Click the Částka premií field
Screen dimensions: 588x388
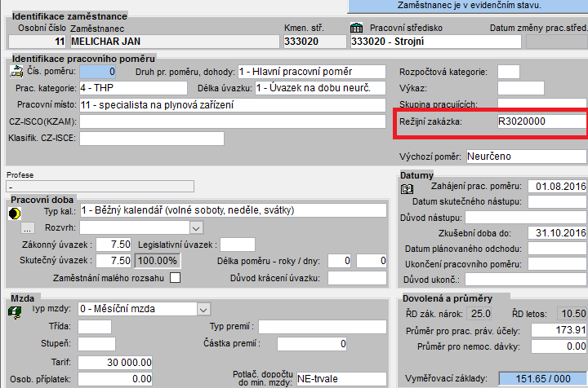pos(312,344)
